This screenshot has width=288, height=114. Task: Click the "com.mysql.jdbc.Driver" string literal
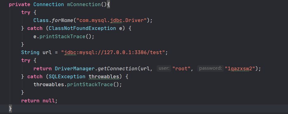tap(111, 20)
